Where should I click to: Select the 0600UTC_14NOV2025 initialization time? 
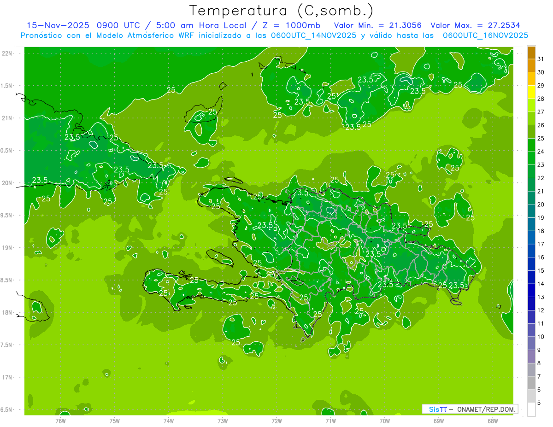tap(313, 35)
